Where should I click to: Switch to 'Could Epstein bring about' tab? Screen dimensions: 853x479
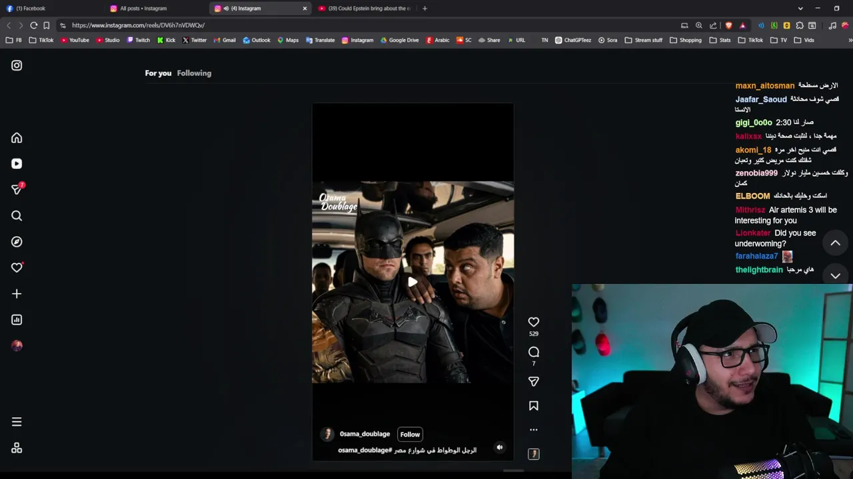(363, 9)
